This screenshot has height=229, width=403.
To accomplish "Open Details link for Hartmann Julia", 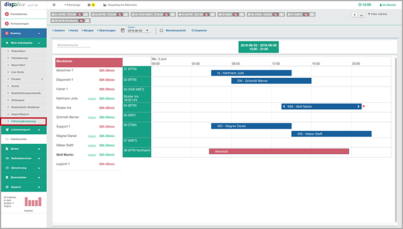I will pyautogui.click(x=92, y=99).
